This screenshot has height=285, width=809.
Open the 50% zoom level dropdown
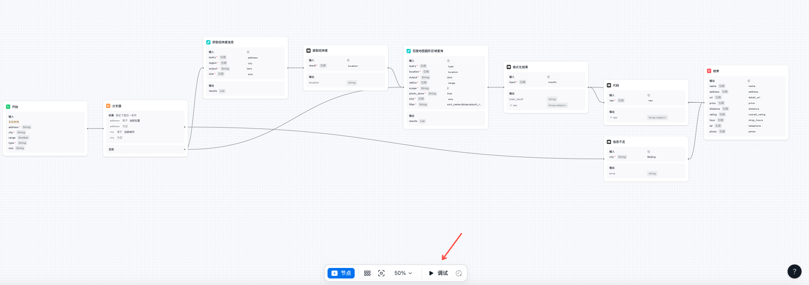point(403,273)
